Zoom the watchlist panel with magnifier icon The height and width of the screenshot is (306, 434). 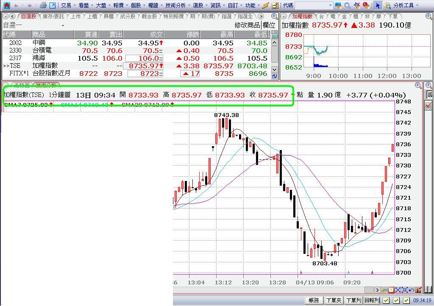click(x=274, y=17)
